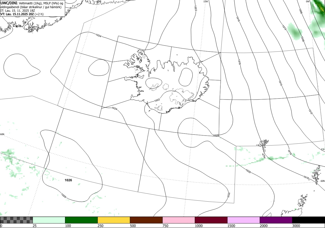Click the legend value 1500
The width and height of the screenshot is (325, 228).
click(231, 226)
